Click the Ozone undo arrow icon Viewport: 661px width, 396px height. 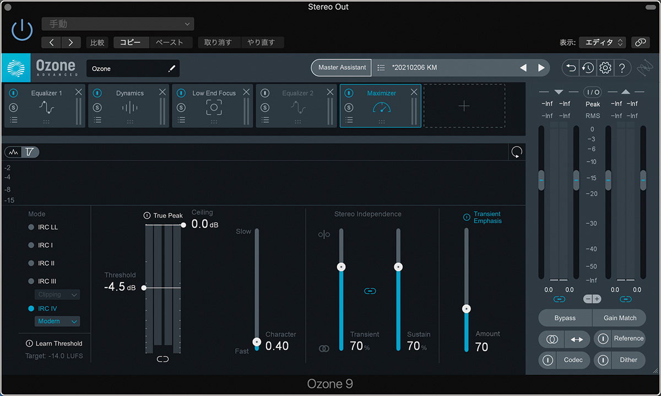pyautogui.click(x=571, y=68)
